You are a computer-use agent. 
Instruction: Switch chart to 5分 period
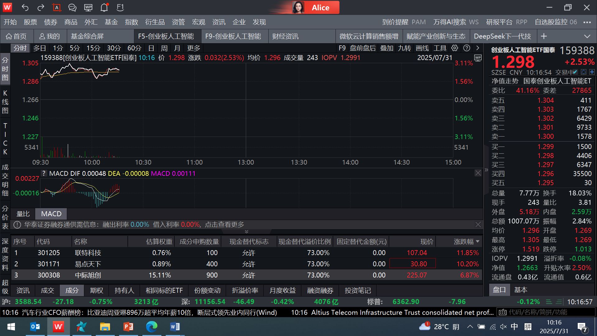(x=75, y=48)
